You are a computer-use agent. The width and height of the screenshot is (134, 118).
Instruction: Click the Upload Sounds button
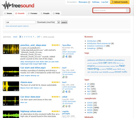click(120, 2)
